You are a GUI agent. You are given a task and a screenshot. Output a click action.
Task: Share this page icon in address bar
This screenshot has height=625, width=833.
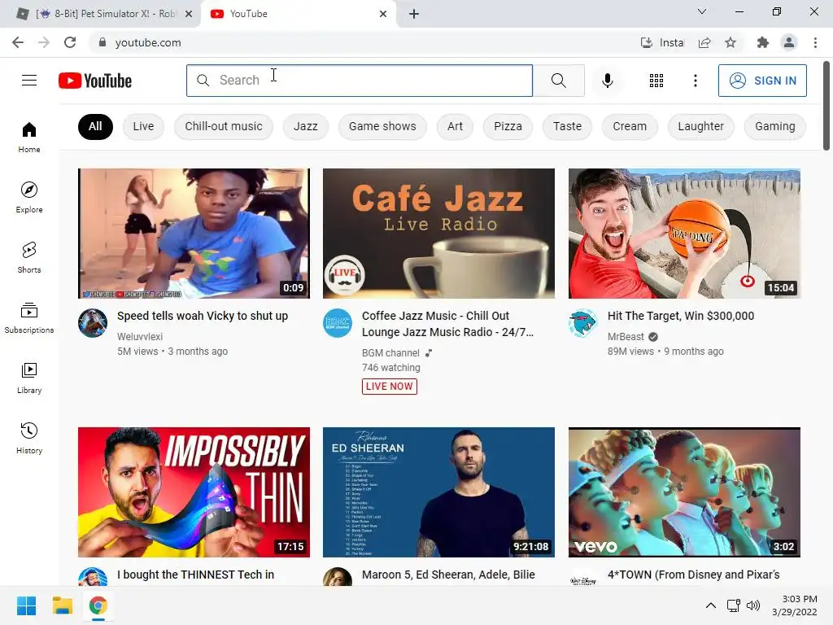click(x=704, y=42)
